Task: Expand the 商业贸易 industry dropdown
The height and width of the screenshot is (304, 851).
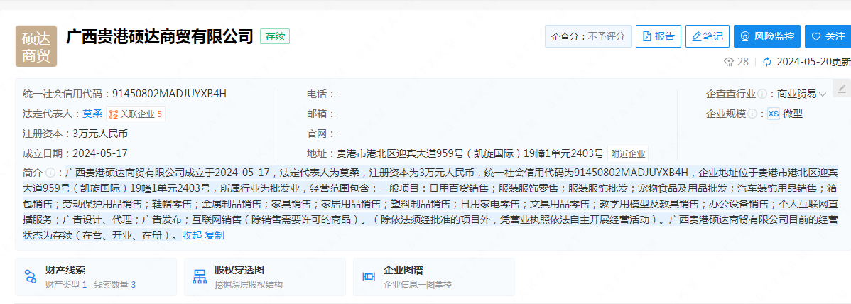Action: pos(801,94)
